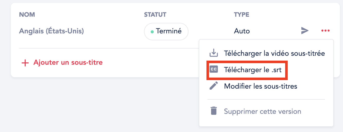Open the red three-dots options menu
The image size is (343, 132).
point(325,31)
